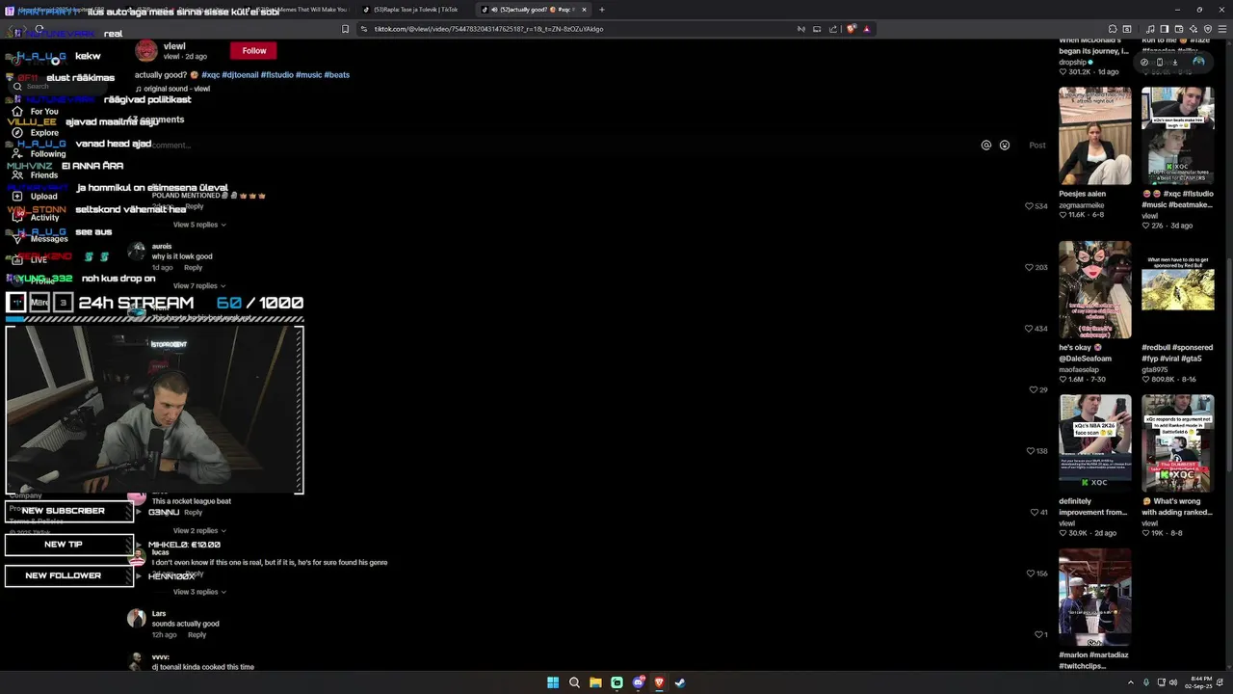Open the Brave VPN shield icon
The image size is (1233, 694).
pyautogui.click(x=1208, y=29)
